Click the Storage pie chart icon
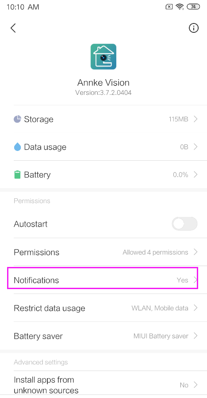The image size is (207, 398). [x=17, y=119]
